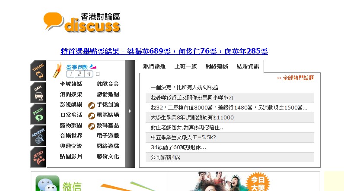The height and width of the screenshot is (191, 344).
Task: Switch to the 網絡遊戲 tab
Action: (x=217, y=66)
